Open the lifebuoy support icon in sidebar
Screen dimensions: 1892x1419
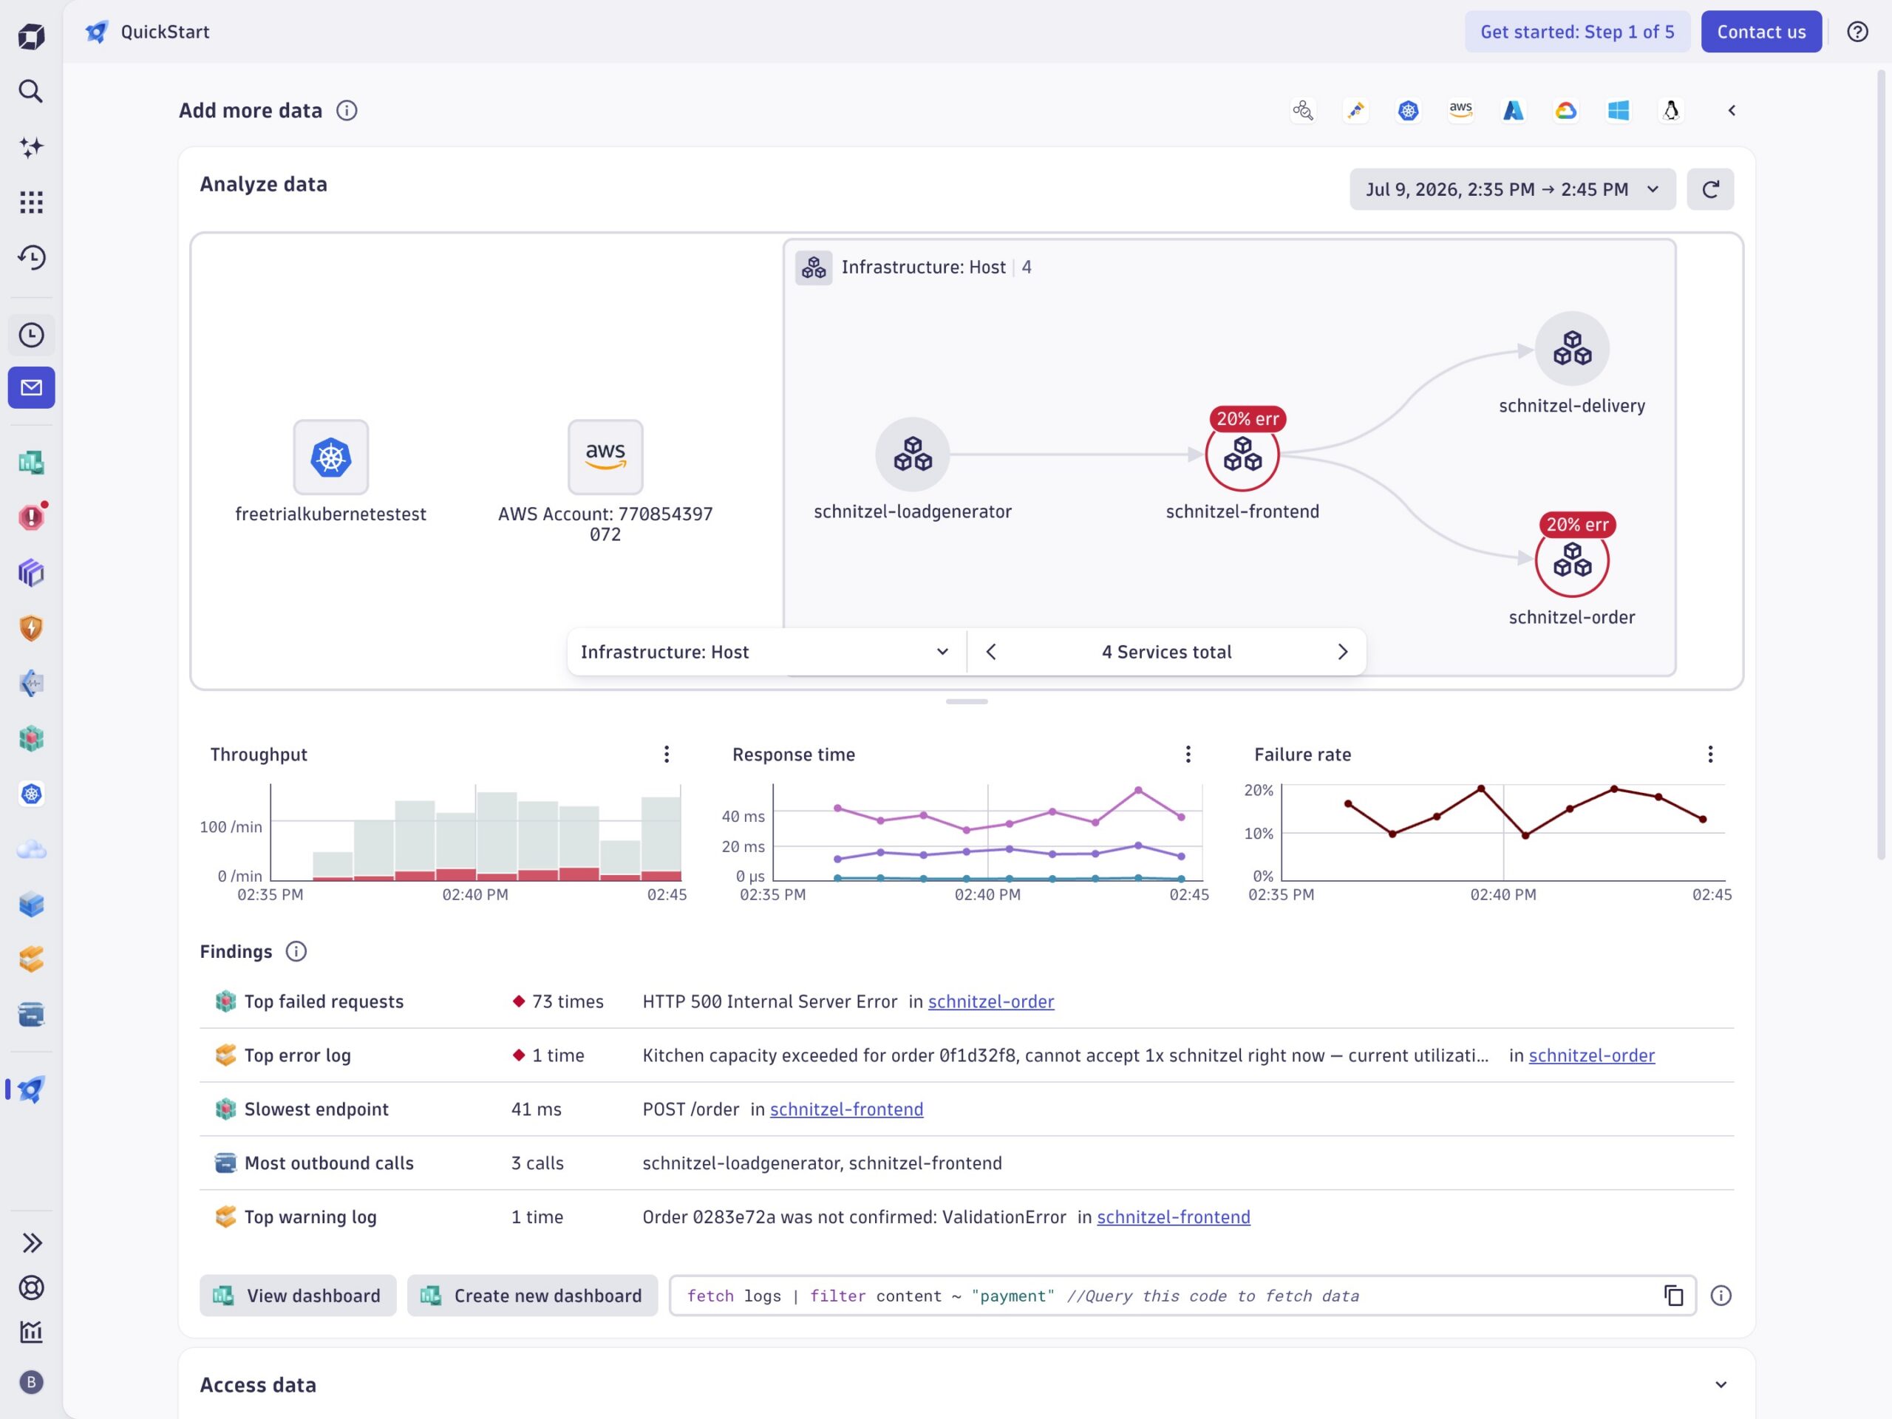[31, 1287]
